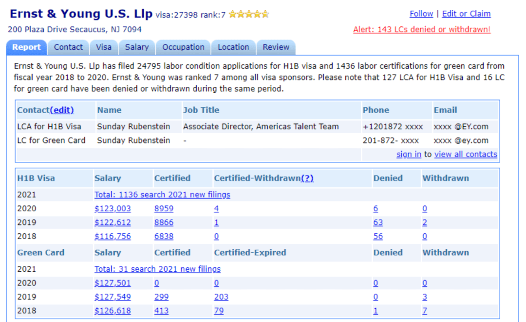
Task: Click the Follow link
Action: point(421,14)
